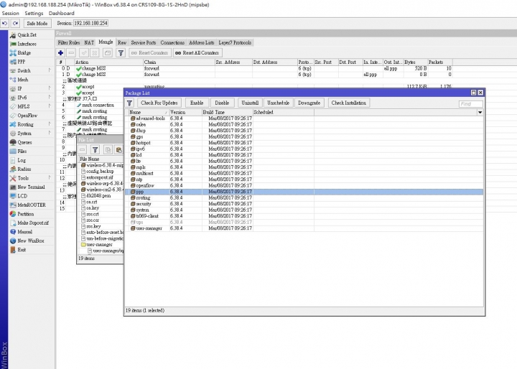Open Partition in sidebar
This screenshot has width=517, height=369.
pos(25,214)
